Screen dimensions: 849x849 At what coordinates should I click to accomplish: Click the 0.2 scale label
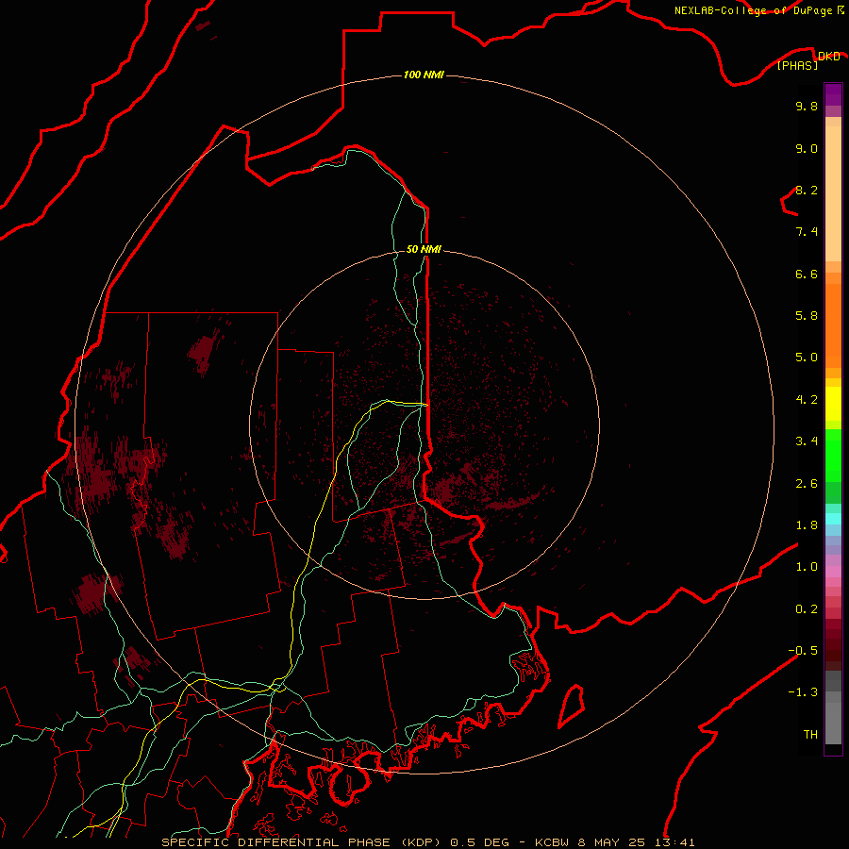click(807, 609)
